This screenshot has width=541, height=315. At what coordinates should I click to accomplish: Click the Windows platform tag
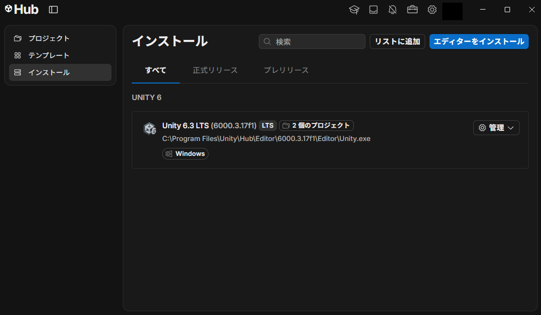coord(185,154)
